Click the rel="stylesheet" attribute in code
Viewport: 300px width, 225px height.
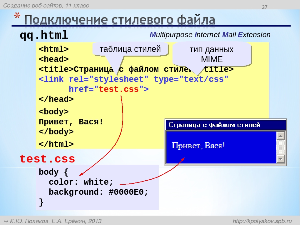pyautogui.click(x=108, y=79)
